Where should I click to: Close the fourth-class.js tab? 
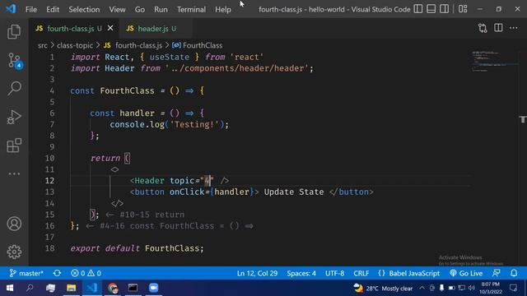click(x=110, y=28)
